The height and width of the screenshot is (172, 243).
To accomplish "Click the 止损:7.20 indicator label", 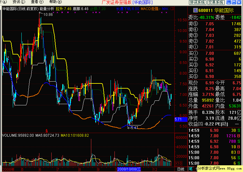I will click(x=98, y=9).
